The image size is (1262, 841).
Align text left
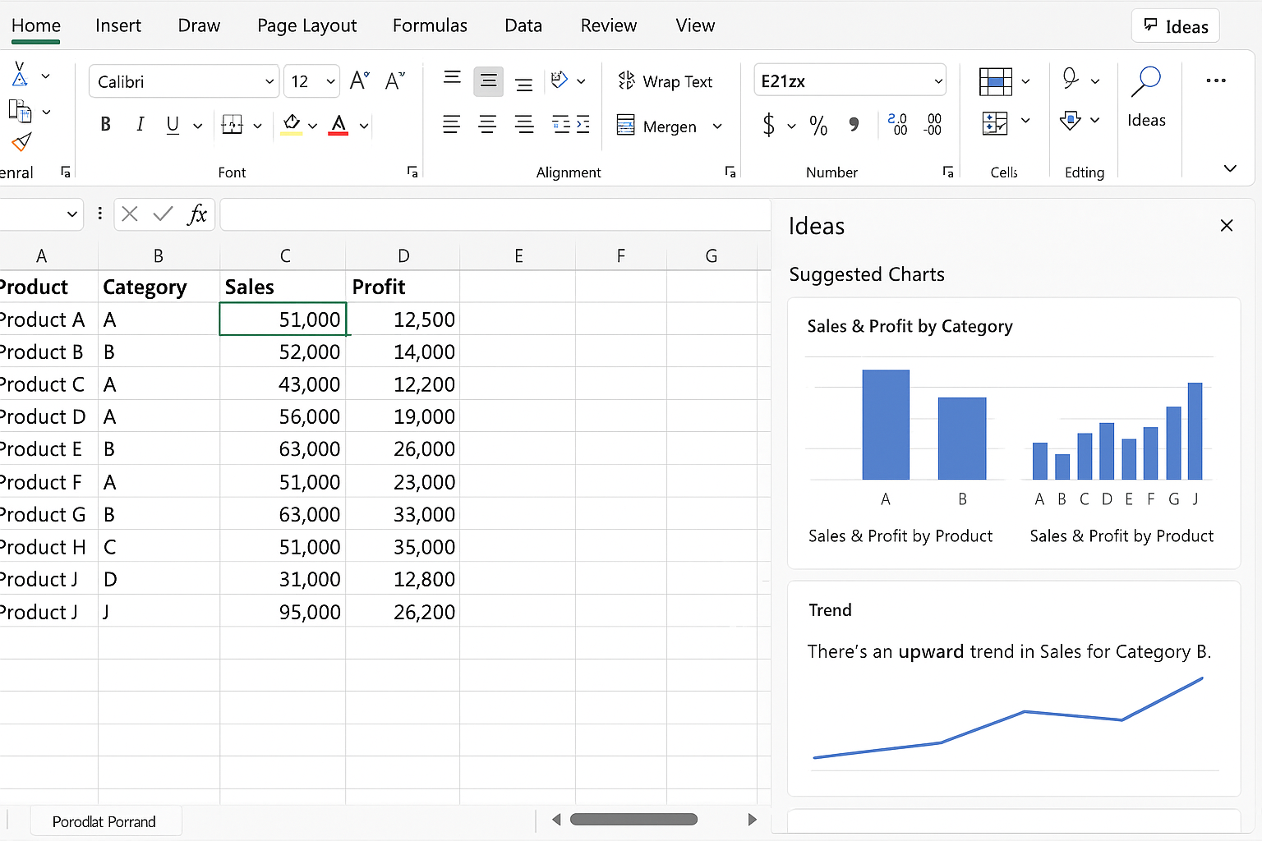pyautogui.click(x=451, y=125)
